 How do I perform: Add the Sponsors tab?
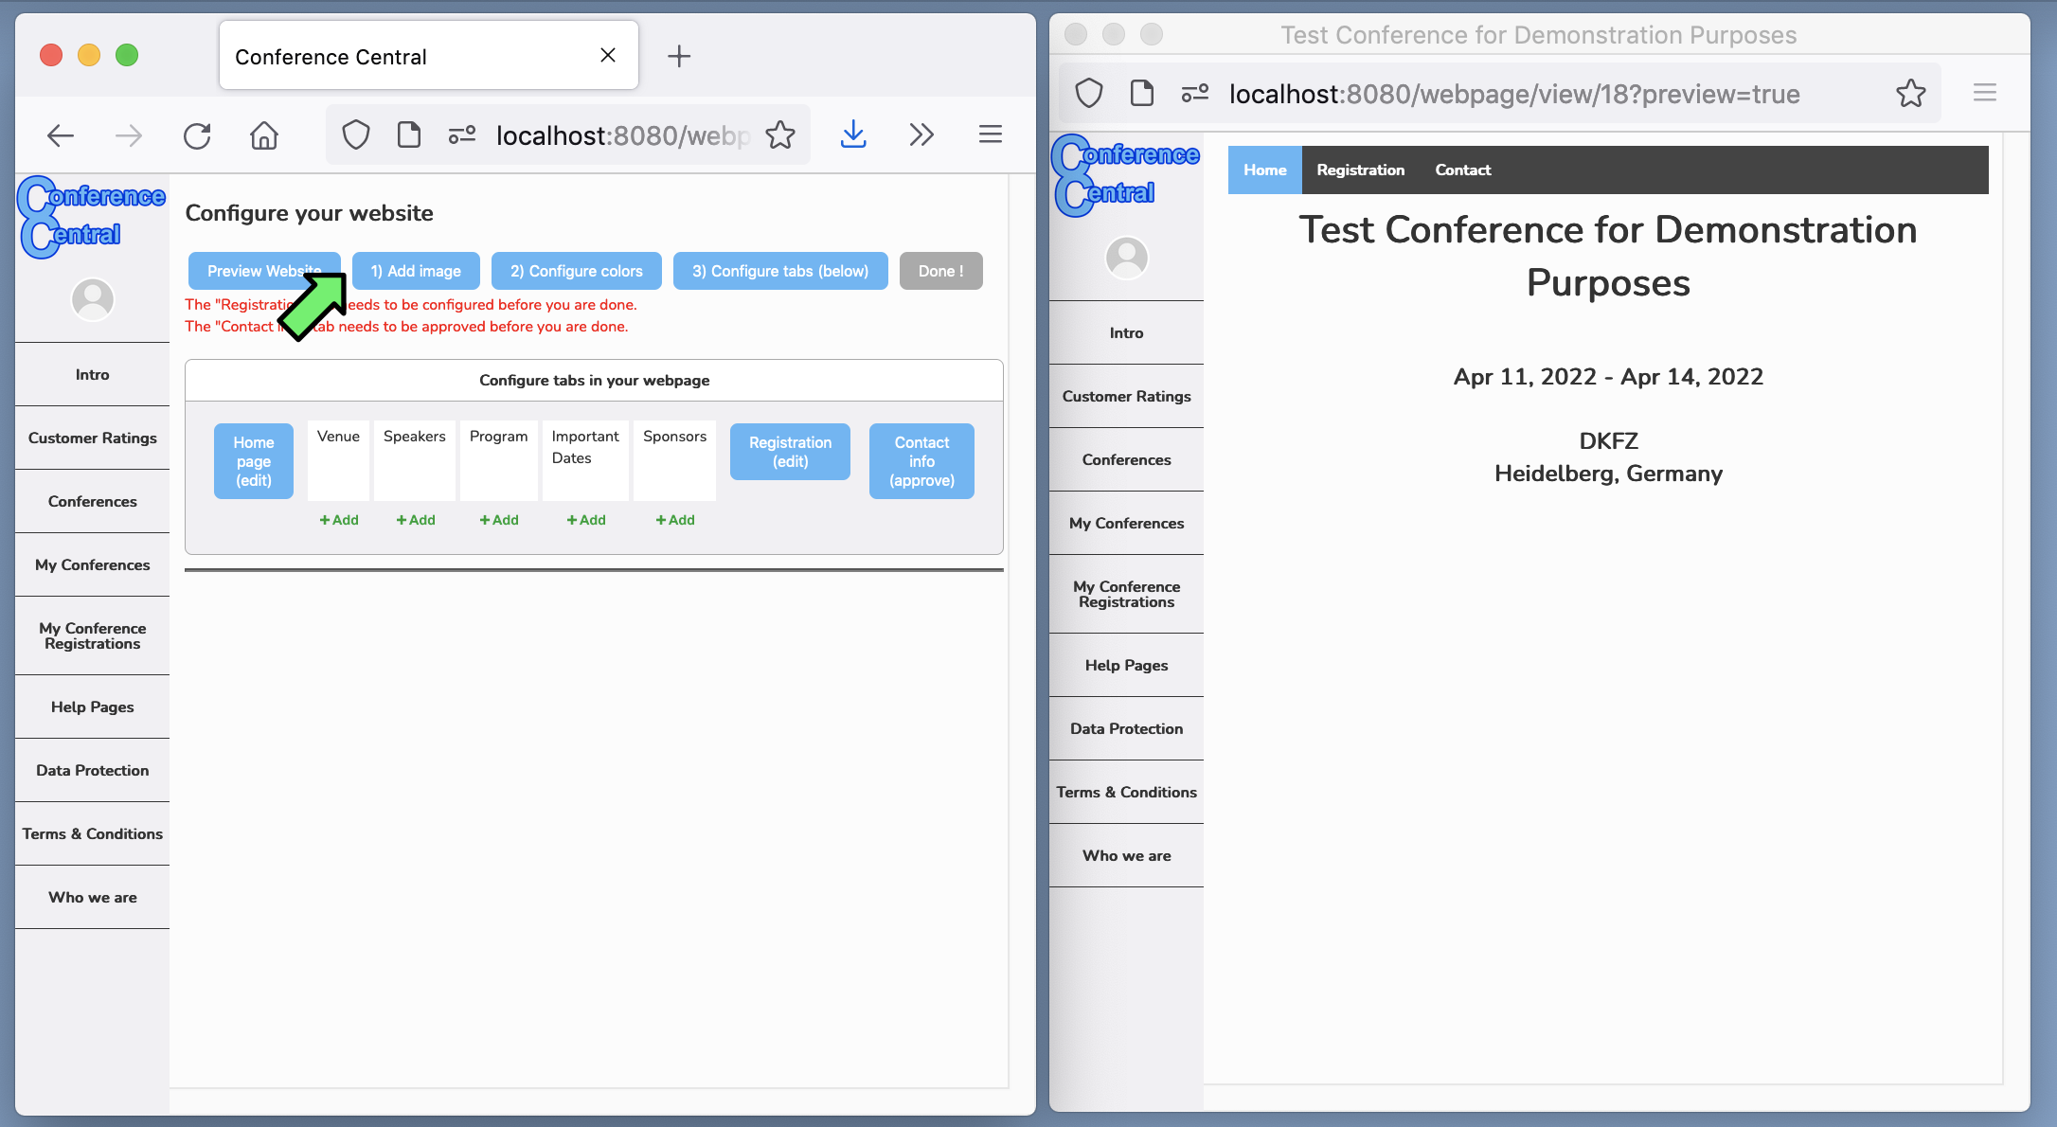point(675,520)
